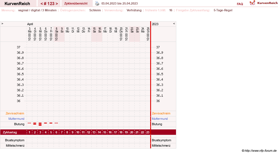Collapse chart with the < arrow next to 2023
The width and height of the screenshot is (278, 154).
(174, 23)
